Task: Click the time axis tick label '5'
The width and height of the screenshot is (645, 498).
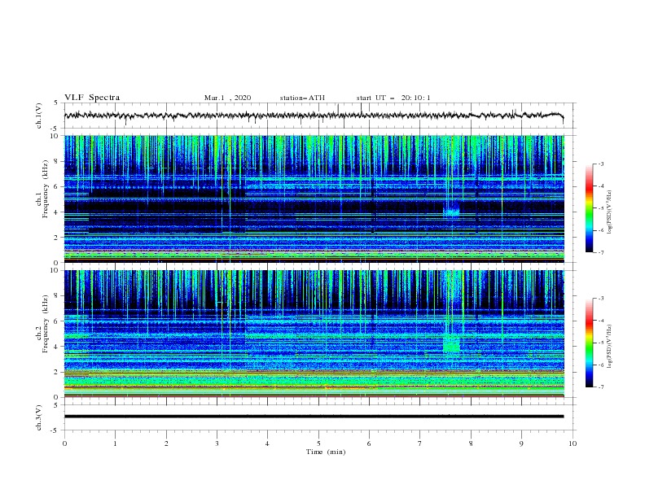Action: pos(318,443)
